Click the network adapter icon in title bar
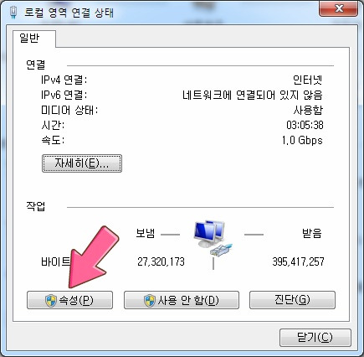The height and width of the screenshot is (357, 364). [13, 13]
